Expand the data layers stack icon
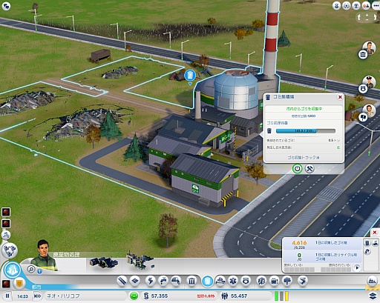The height and width of the screenshot is (303, 380). coord(373,296)
